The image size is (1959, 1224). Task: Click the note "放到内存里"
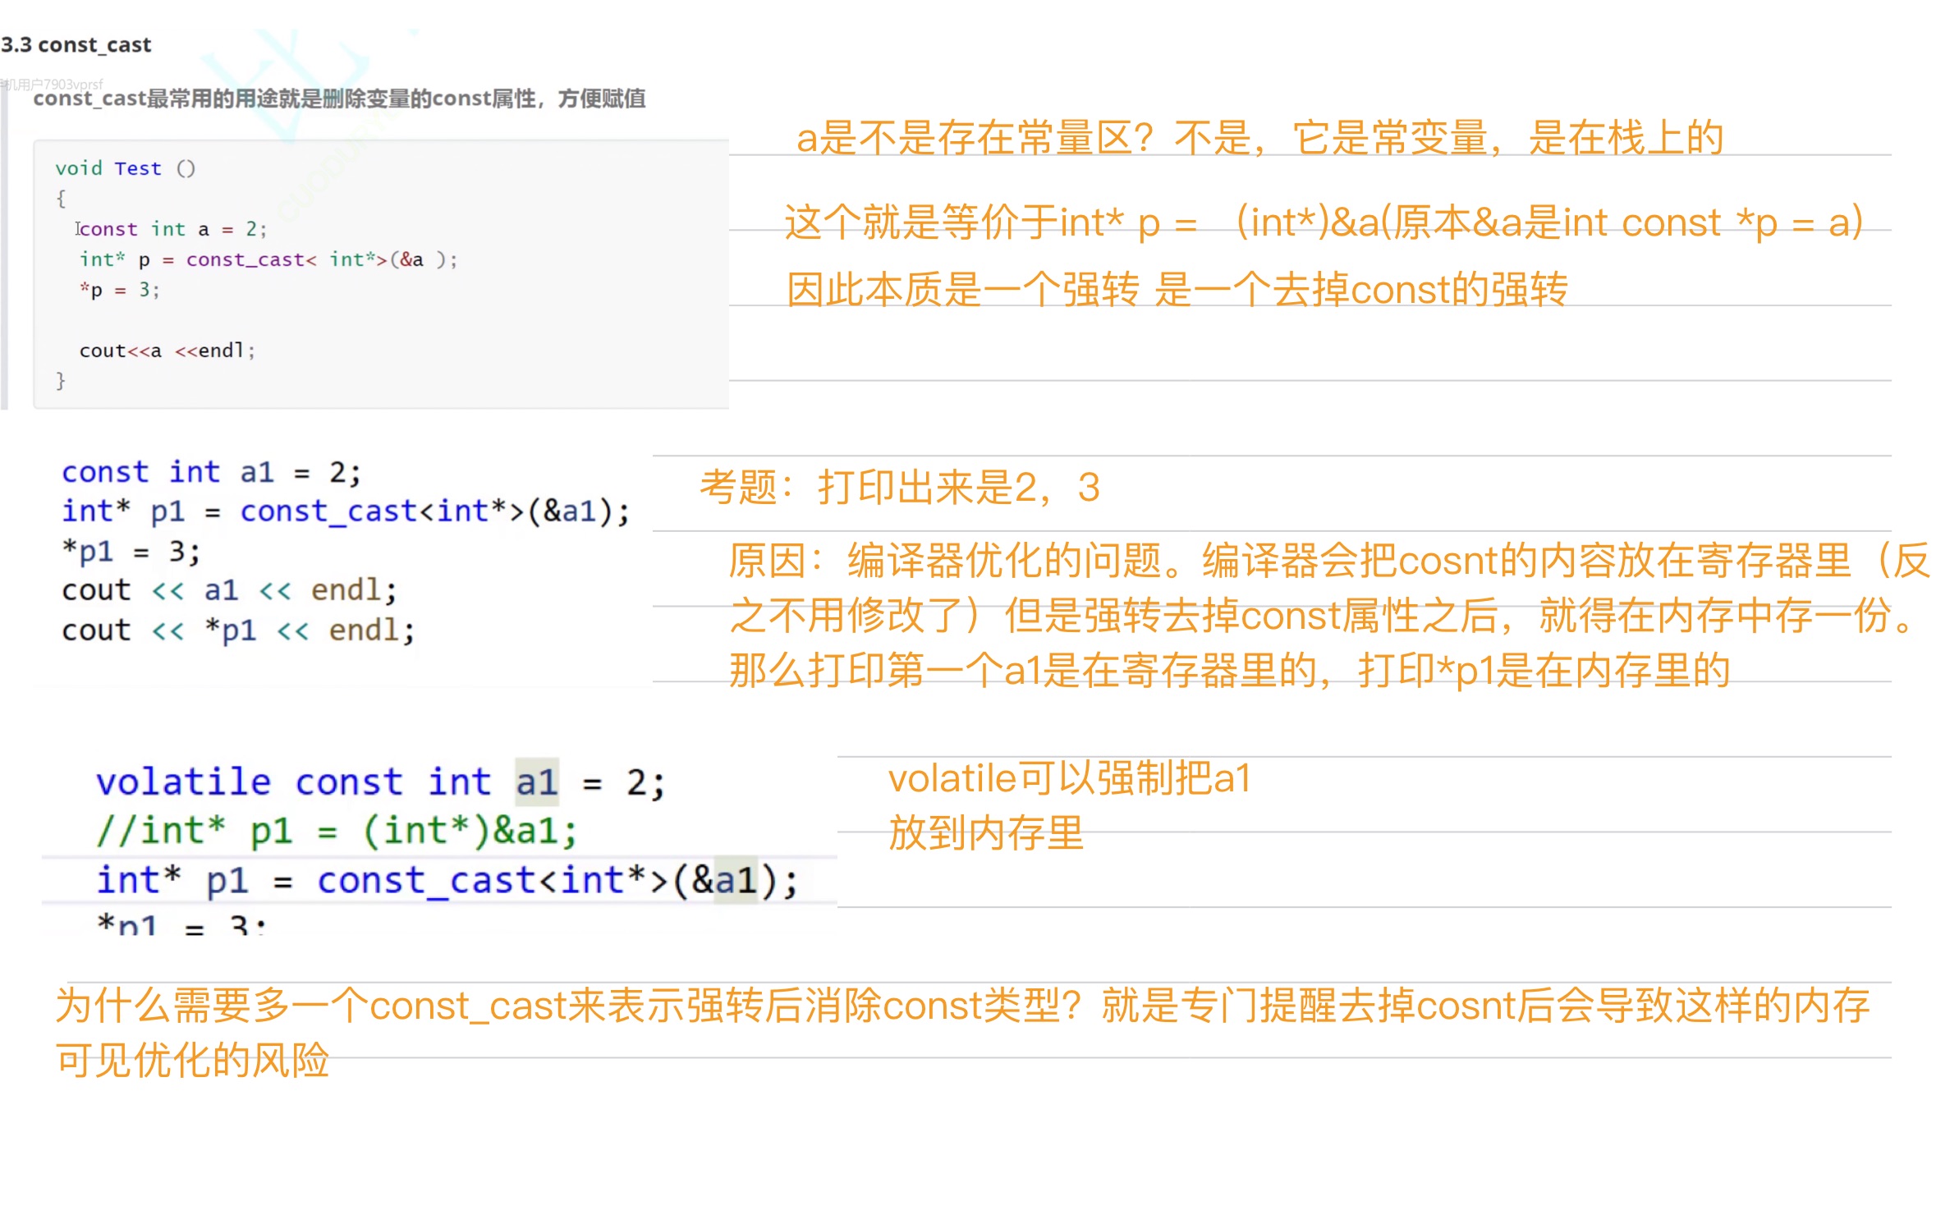pyautogui.click(x=986, y=833)
